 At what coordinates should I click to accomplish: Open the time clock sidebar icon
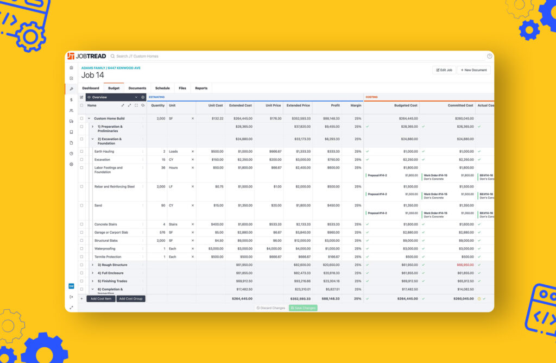[71, 153]
